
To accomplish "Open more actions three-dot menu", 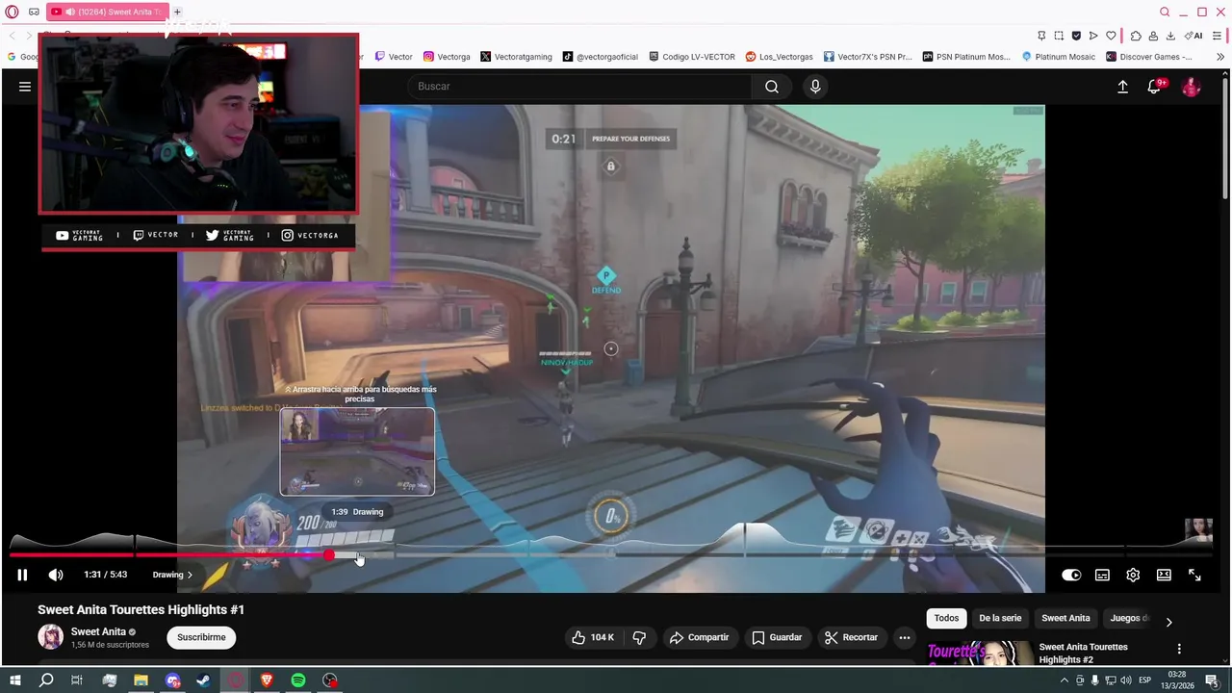I will [x=904, y=637].
